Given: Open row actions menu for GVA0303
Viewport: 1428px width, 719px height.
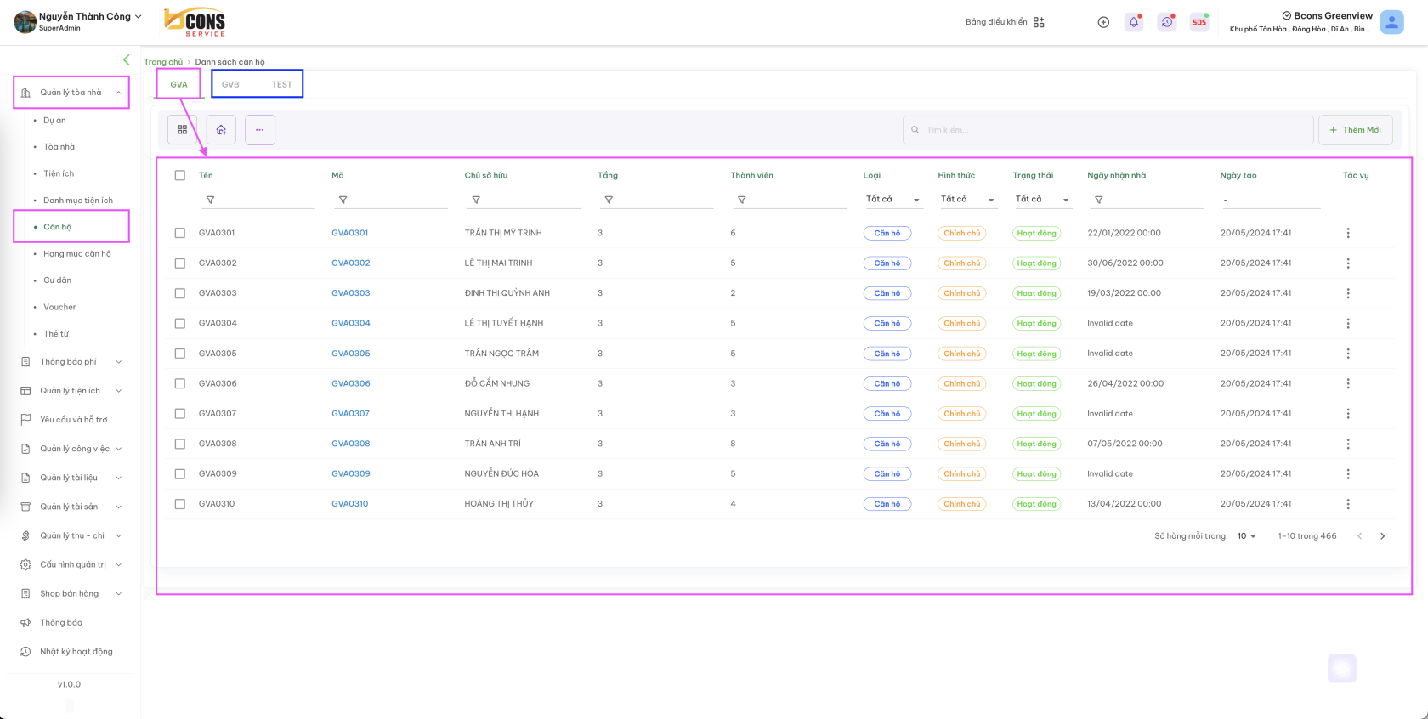Looking at the screenshot, I should (x=1348, y=293).
